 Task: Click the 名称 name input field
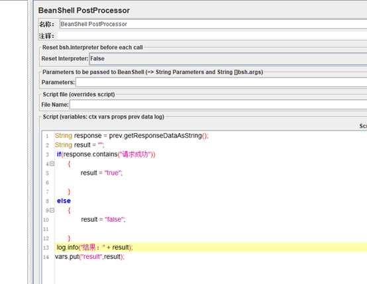pyautogui.click(x=213, y=24)
